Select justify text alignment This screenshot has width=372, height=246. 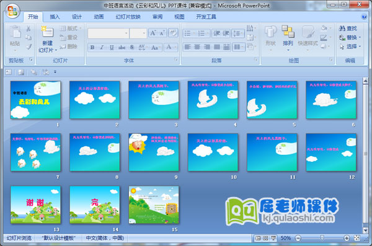tap(216, 47)
